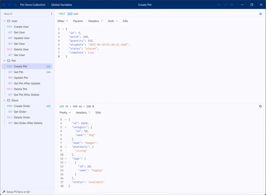Viewport: 266px width, 195px height.
Task: Select the PUT Update User request
Action: (27, 38)
